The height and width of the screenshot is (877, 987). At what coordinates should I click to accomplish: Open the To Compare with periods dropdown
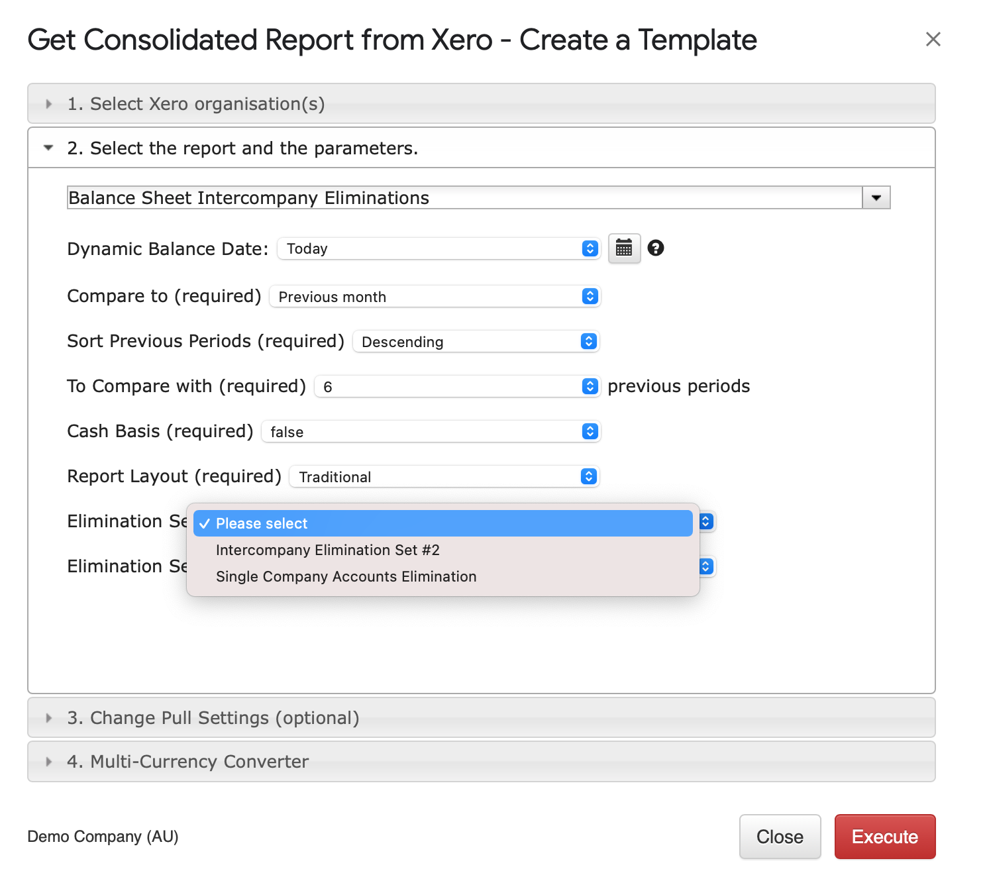457,386
